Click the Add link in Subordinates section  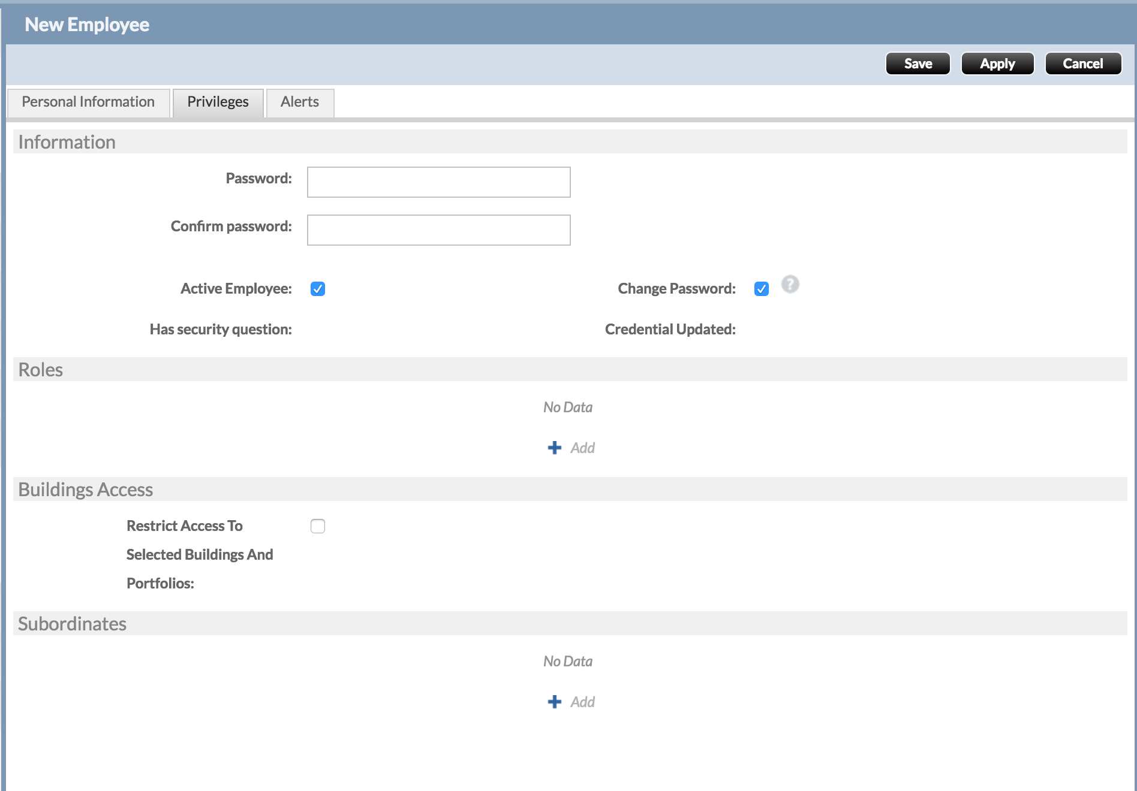pyautogui.click(x=582, y=702)
